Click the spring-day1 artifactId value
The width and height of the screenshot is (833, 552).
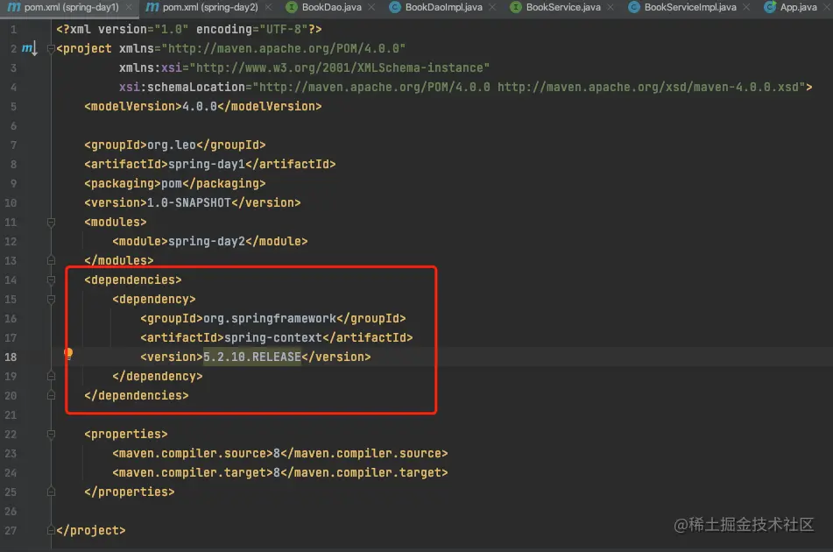click(x=207, y=164)
